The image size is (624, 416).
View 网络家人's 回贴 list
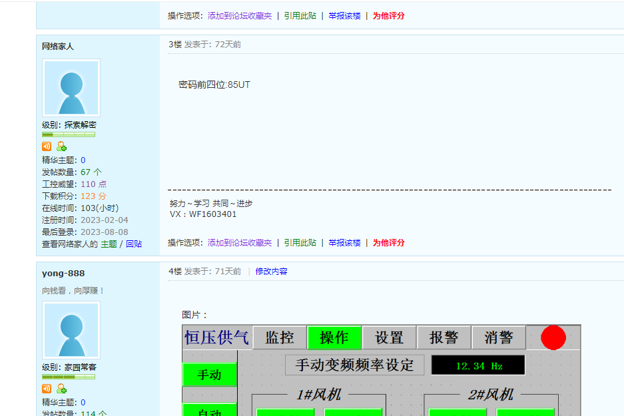click(x=134, y=244)
